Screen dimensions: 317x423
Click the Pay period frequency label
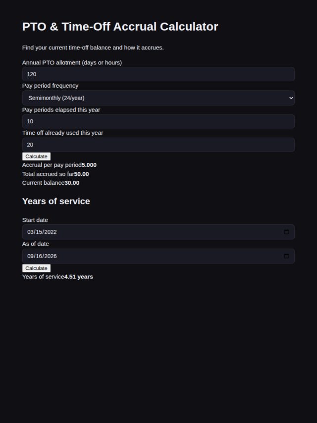click(x=50, y=86)
